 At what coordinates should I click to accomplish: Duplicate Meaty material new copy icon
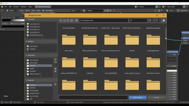tap(107, 11)
